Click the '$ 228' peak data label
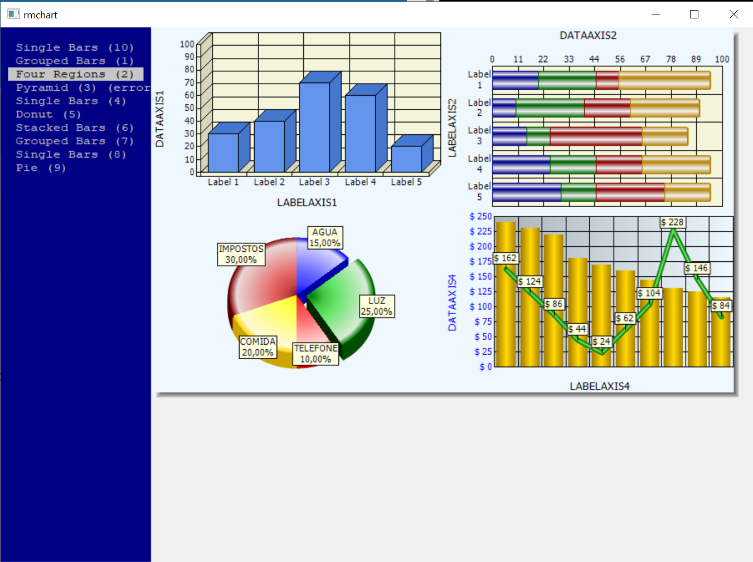753x562 pixels. (672, 222)
